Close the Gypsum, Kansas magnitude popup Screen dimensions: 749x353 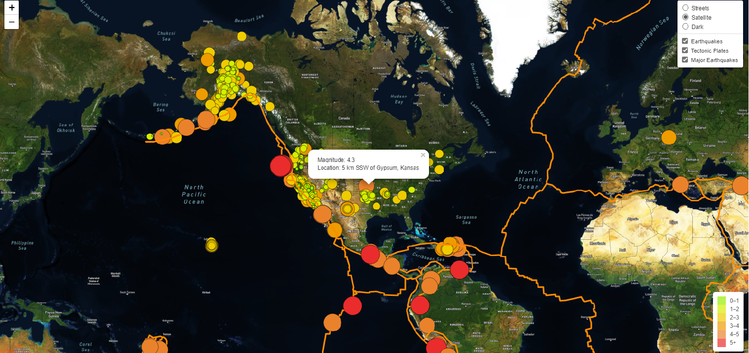423,155
